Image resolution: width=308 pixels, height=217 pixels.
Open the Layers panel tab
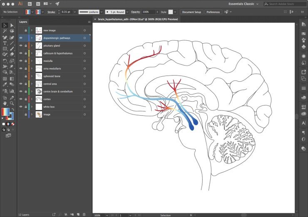pos(24,22)
